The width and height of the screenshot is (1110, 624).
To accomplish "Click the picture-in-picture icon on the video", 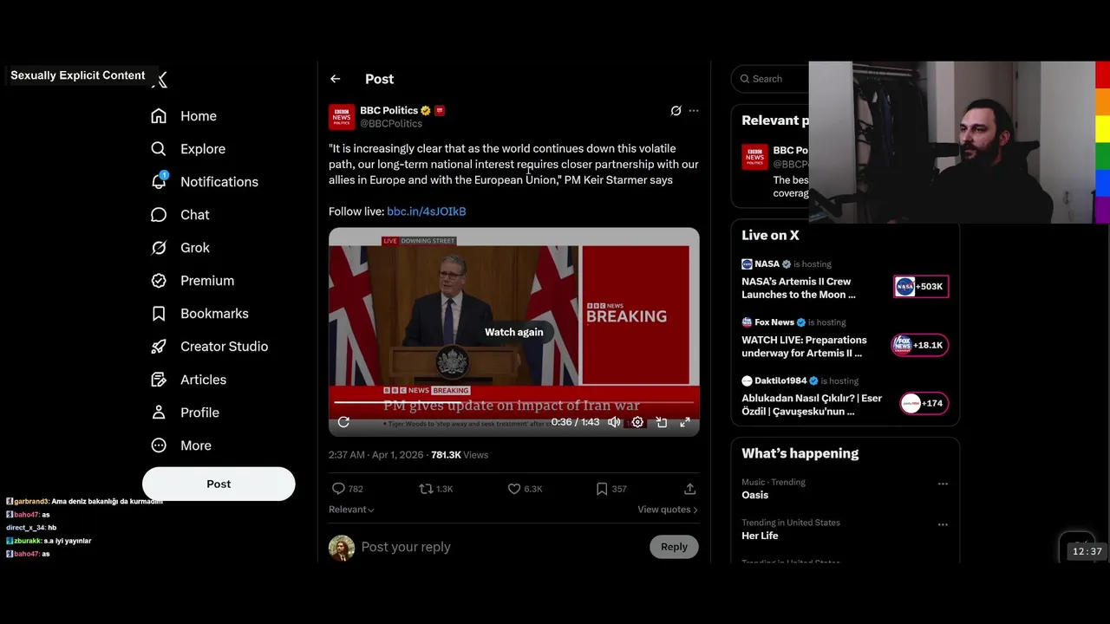I will (661, 422).
